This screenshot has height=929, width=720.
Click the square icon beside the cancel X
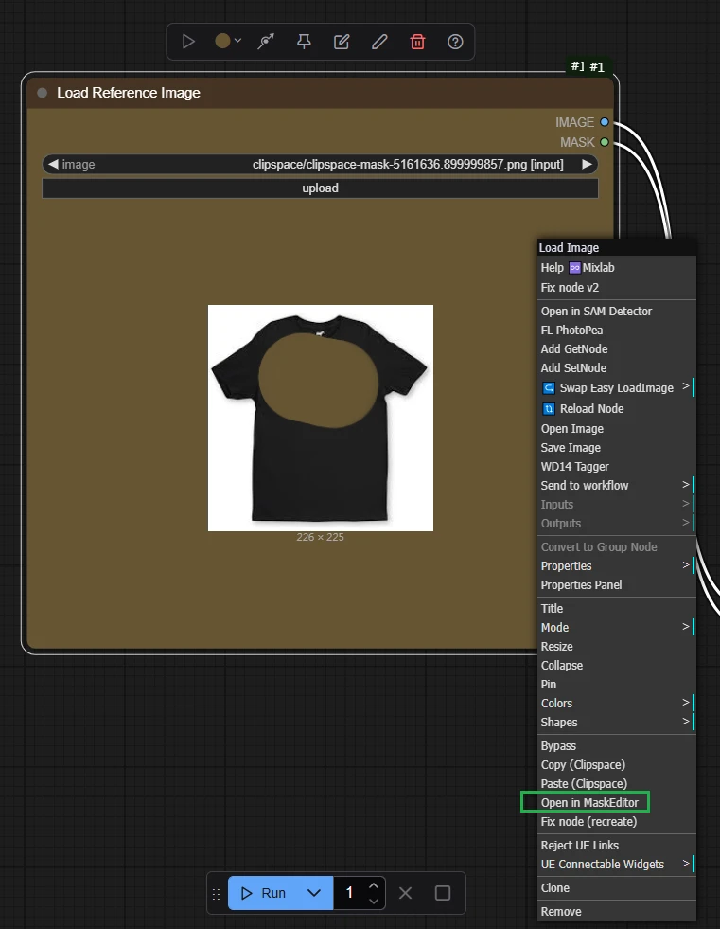click(442, 893)
